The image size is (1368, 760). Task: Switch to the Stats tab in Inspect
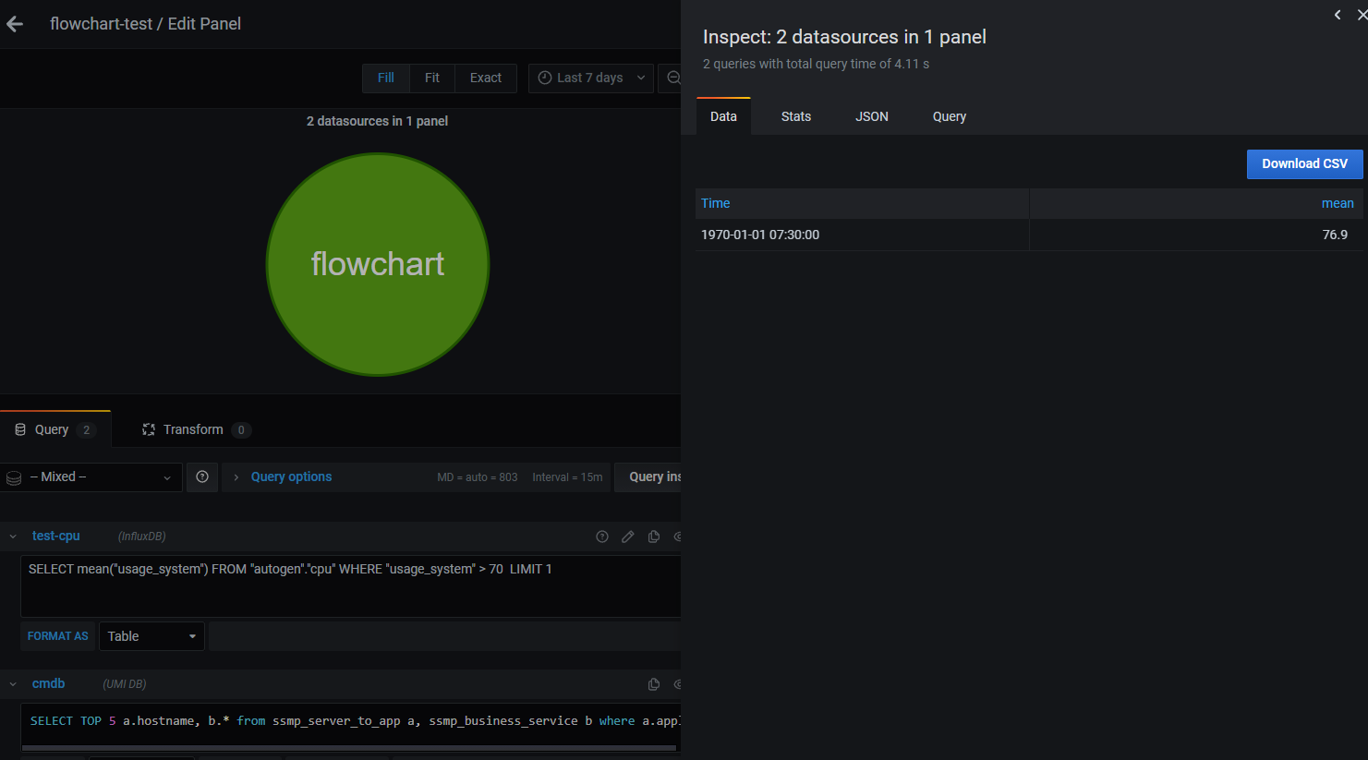[795, 116]
